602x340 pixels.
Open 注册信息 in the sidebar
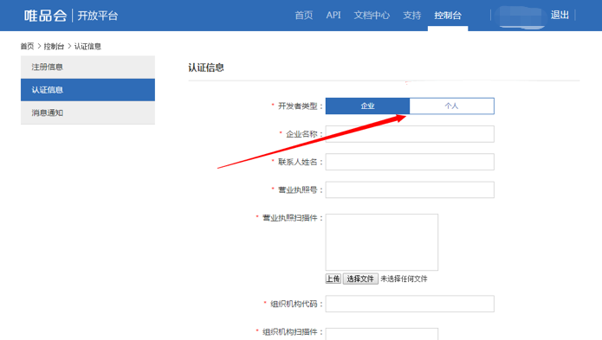[x=88, y=67]
